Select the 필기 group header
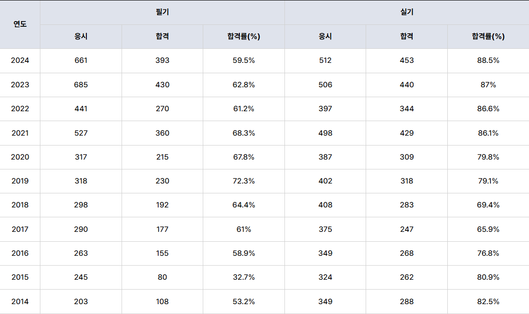Image resolution: width=529 pixels, height=314 pixels. (x=162, y=13)
